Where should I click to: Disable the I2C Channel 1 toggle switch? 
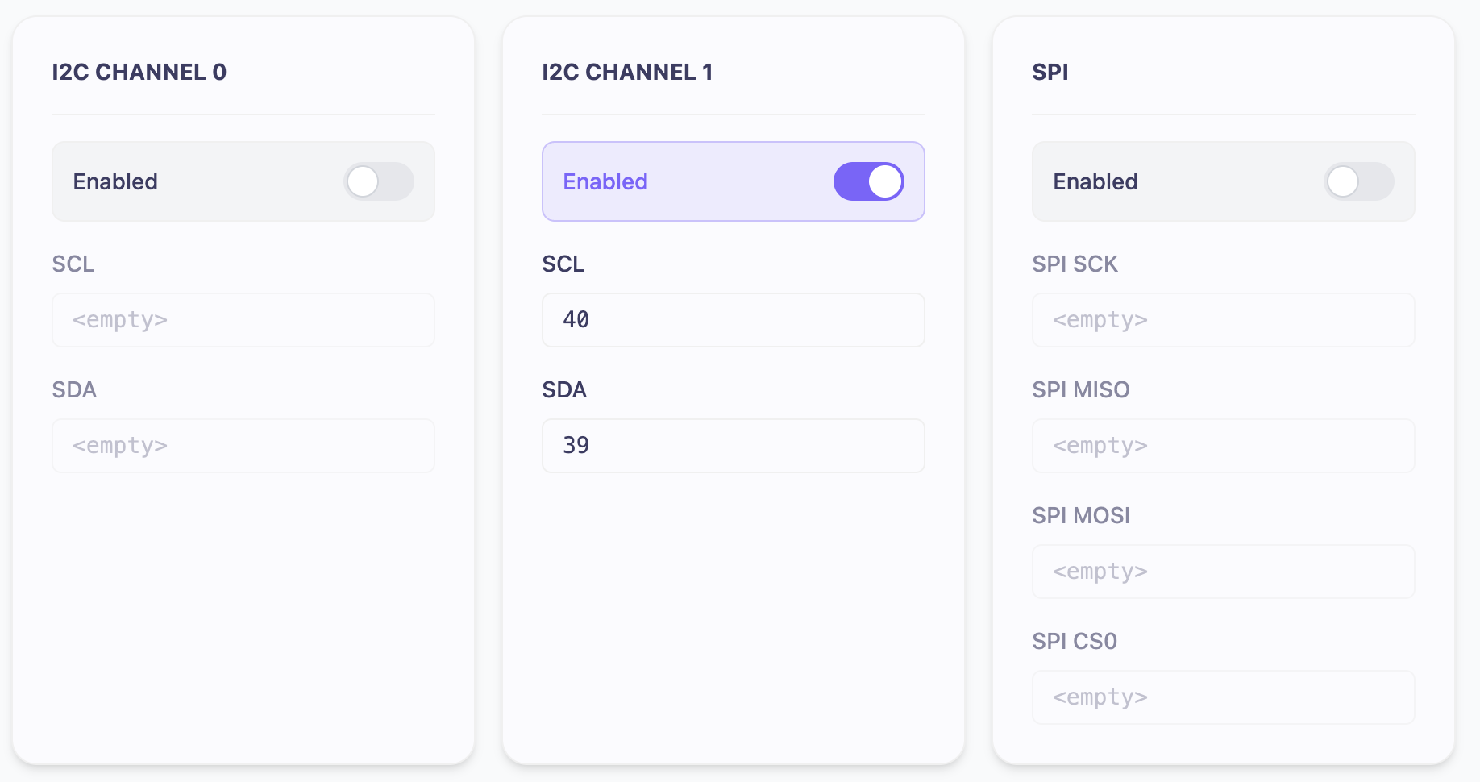click(869, 181)
